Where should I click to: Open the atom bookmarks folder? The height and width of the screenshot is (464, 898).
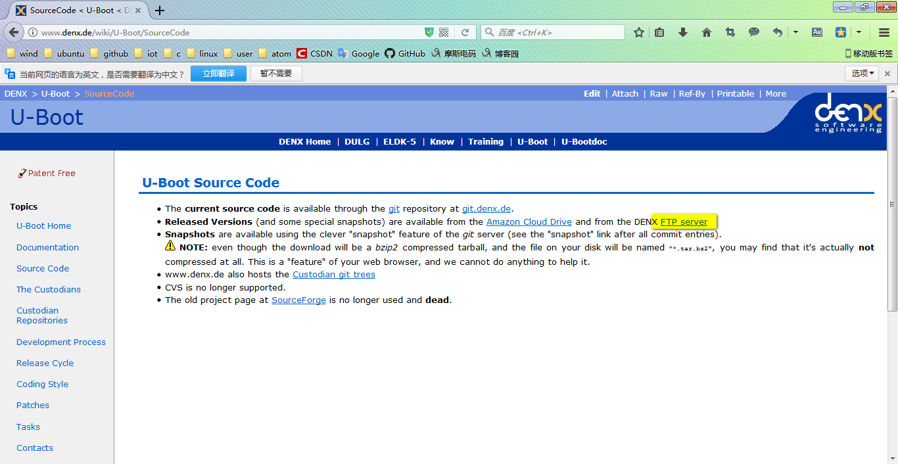pyautogui.click(x=275, y=53)
